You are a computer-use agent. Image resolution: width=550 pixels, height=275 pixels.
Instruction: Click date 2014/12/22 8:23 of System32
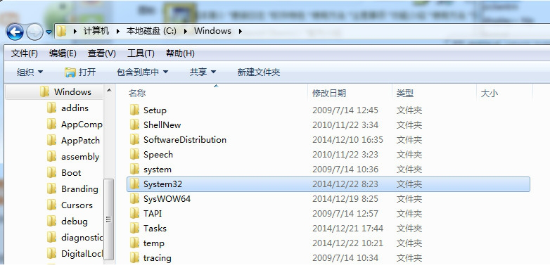click(345, 184)
